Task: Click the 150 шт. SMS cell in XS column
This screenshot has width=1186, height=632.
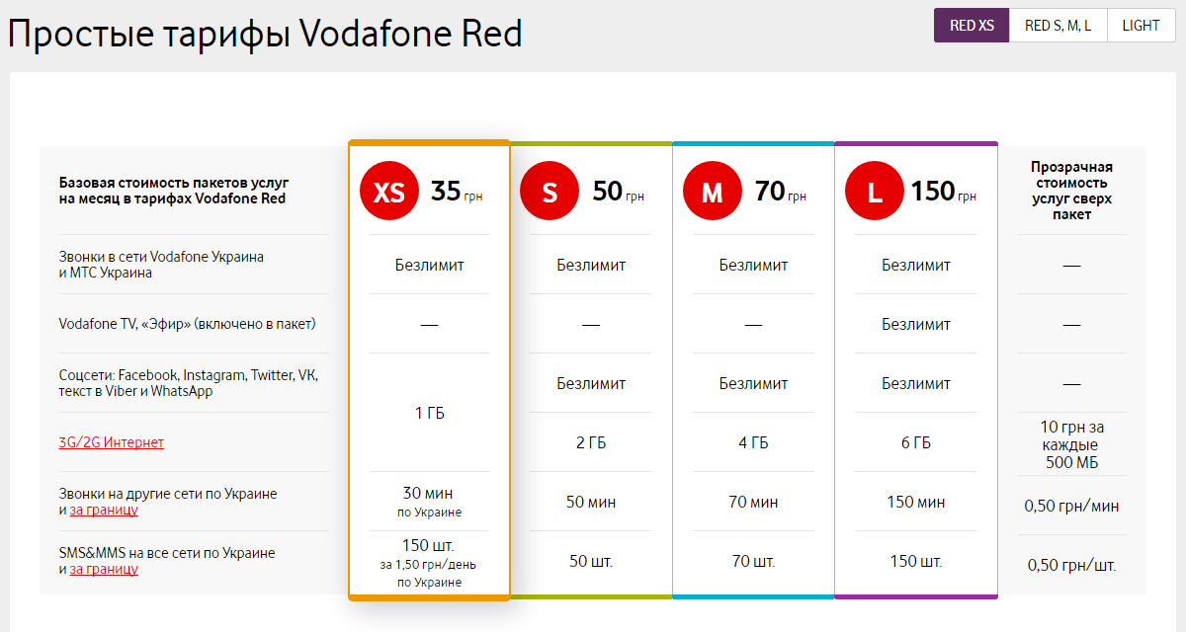Action: click(429, 546)
